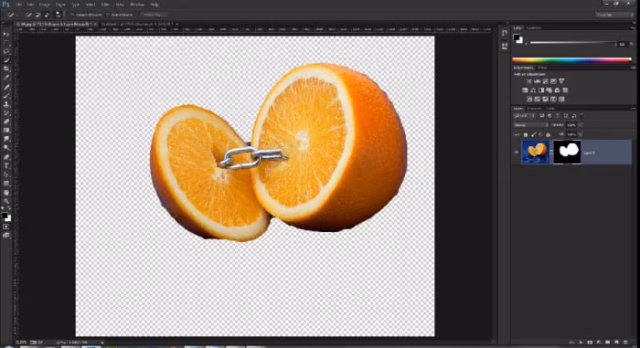
Task: Add a Brightness/Contrast adjustment
Action: point(529,81)
